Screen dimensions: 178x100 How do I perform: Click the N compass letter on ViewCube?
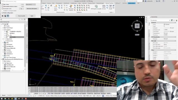(x=137, y=21)
